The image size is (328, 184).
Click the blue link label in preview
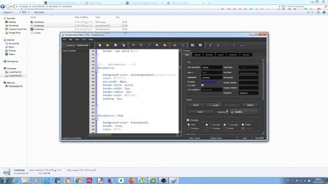[x=209, y=82]
